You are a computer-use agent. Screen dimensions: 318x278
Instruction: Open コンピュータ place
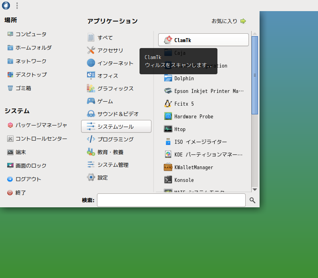coord(27,34)
